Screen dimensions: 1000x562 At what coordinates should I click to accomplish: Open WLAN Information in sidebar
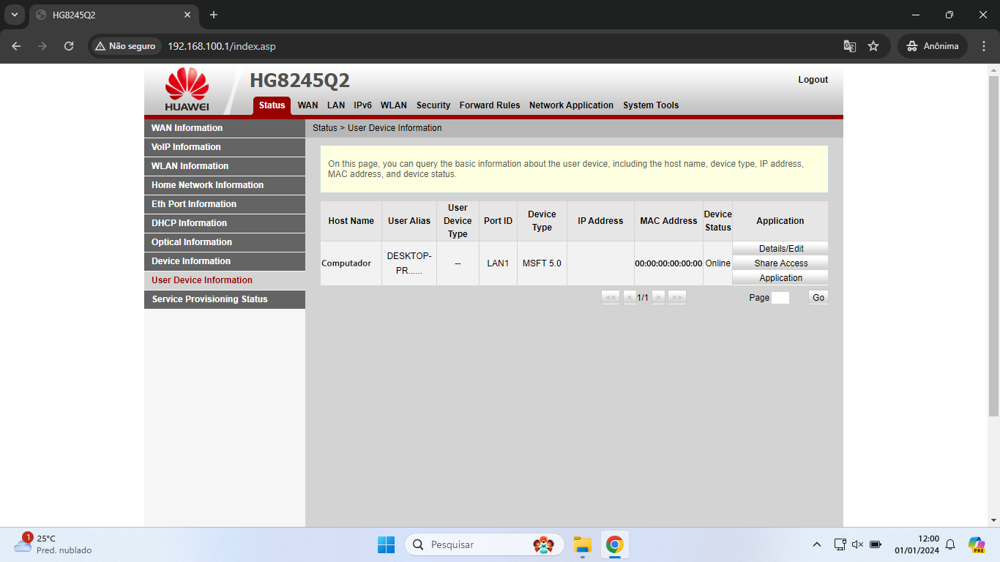click(x=225, y=166)
